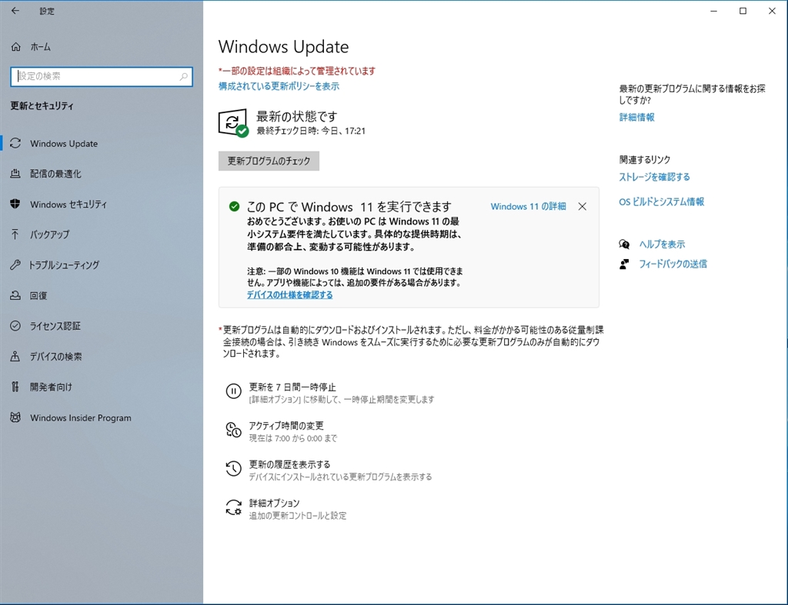This screenshot has height=605, width=788.
Task: Open 開発者向け page
Action: click(x=51, y=387)
